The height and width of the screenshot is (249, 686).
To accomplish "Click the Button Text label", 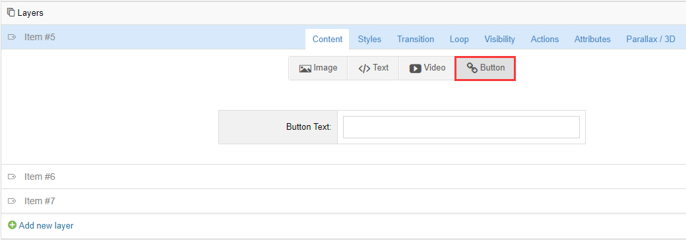I will tap(309, 127).
